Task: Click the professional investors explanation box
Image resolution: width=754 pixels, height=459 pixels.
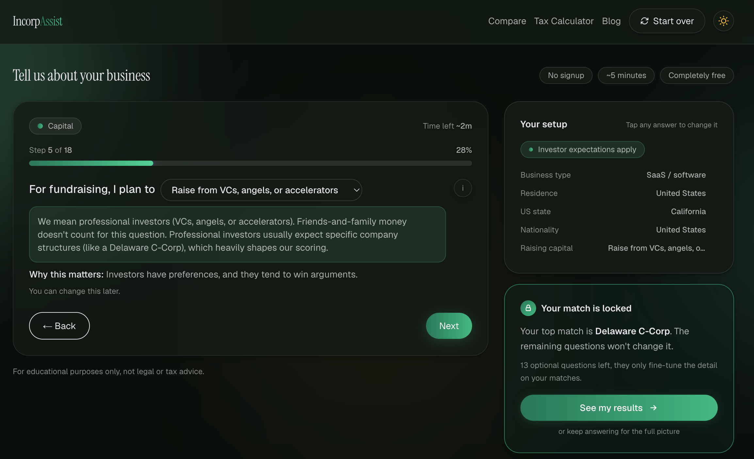Action: (x=237, y=234)
